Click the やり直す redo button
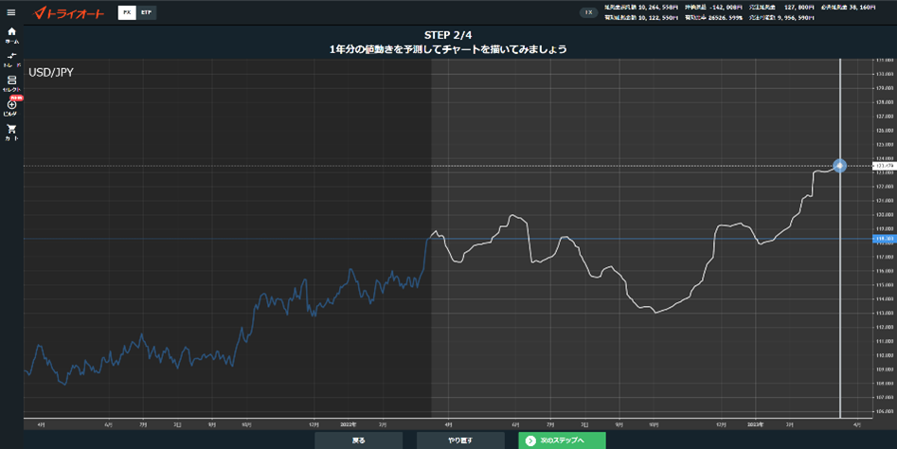 pyautogui.click(x=460, y=440)
